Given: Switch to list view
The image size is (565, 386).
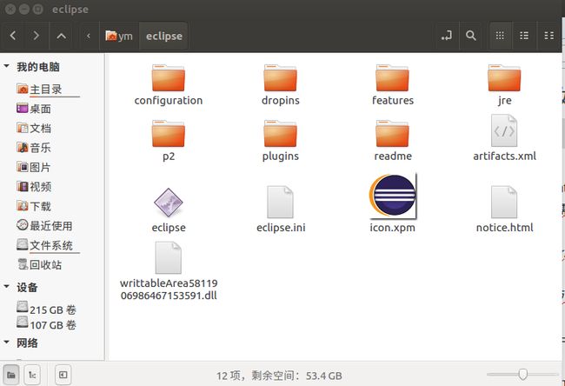Looking at the screenshot, I should pyautogui.click(x=524, y=36).
